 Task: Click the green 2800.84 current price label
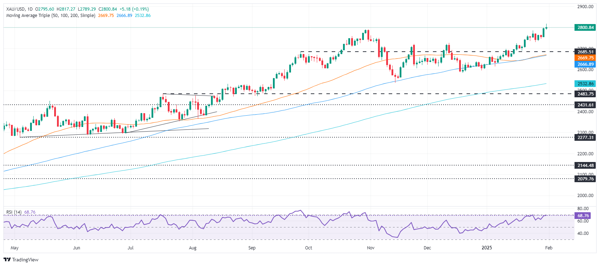point(585,28)
